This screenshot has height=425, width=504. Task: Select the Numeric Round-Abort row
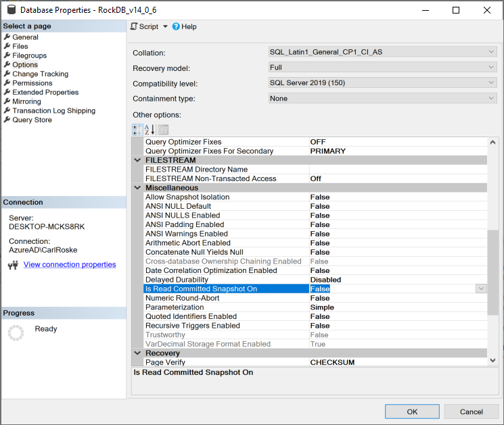(315, 298)
